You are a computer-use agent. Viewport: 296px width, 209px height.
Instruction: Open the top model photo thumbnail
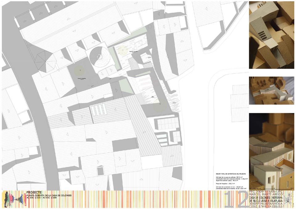(x=271, y=35)
